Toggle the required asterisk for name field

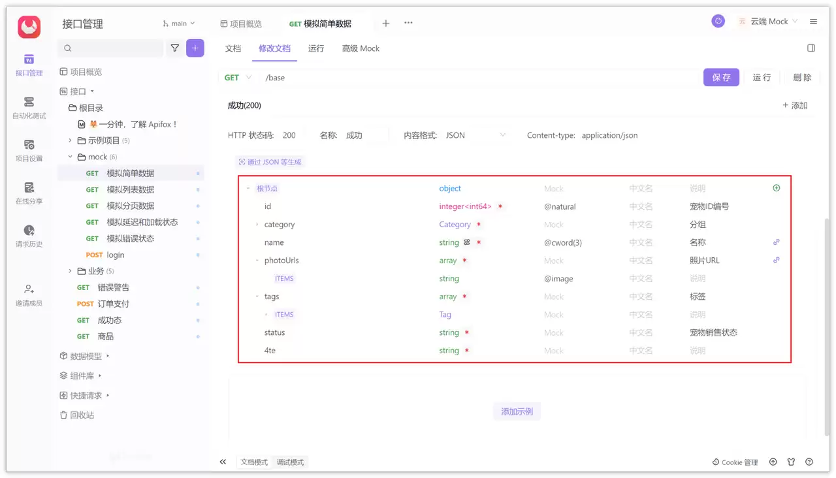[479, 243]
